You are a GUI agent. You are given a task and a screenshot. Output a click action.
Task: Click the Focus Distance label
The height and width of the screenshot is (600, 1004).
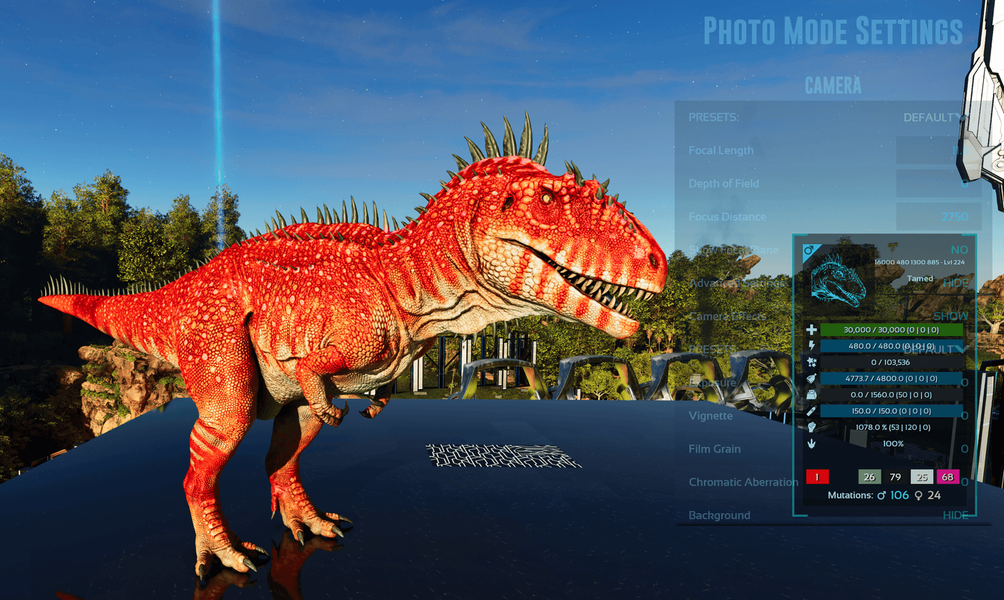[x=727, y=217]
